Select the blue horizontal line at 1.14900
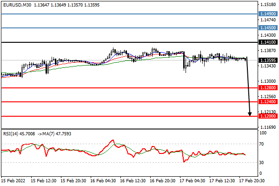The width and height of the screenshot is (279, 186). 130,14
